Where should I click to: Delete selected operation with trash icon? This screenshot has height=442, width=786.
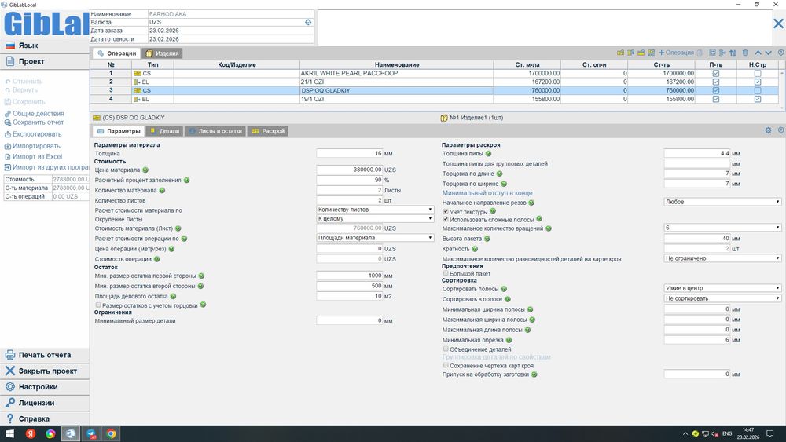[x=745, y=53]
